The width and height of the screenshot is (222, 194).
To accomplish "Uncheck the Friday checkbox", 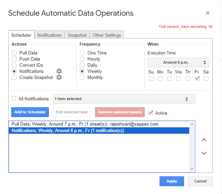I will tap(197, 78).
